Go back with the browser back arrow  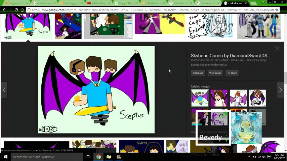click(x=4, y=10)
